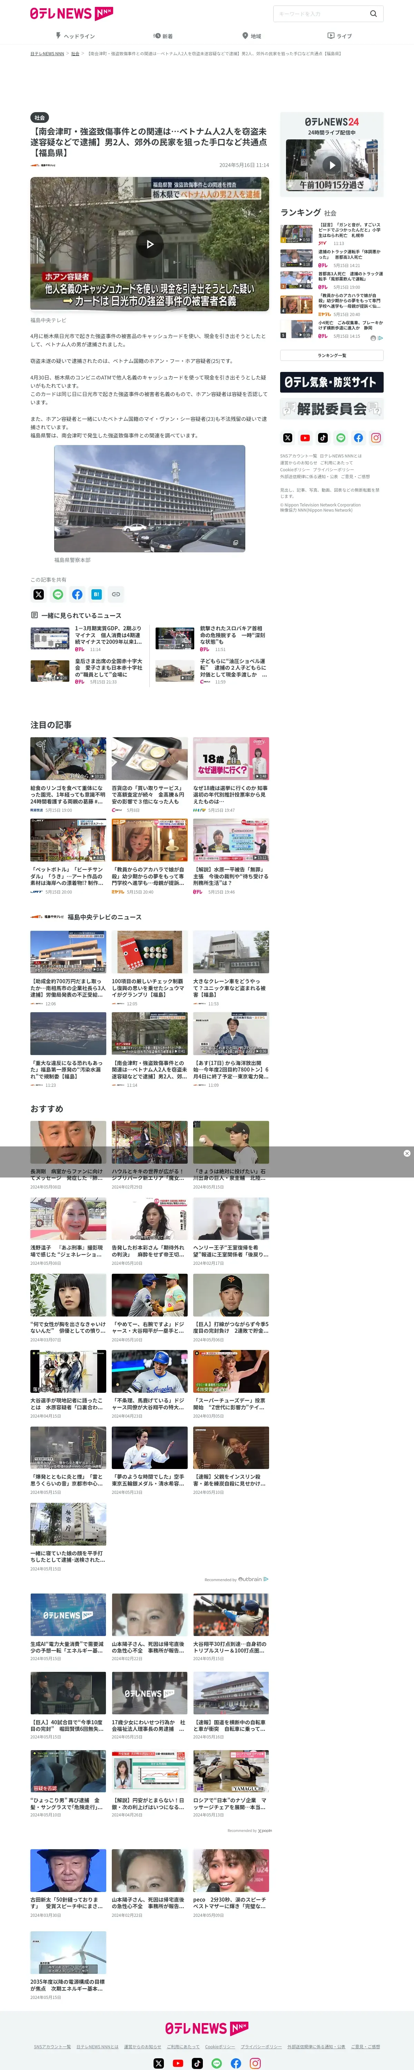Open the 浅野温子 あぶ刑事 recommended article

click(68, 1232)
